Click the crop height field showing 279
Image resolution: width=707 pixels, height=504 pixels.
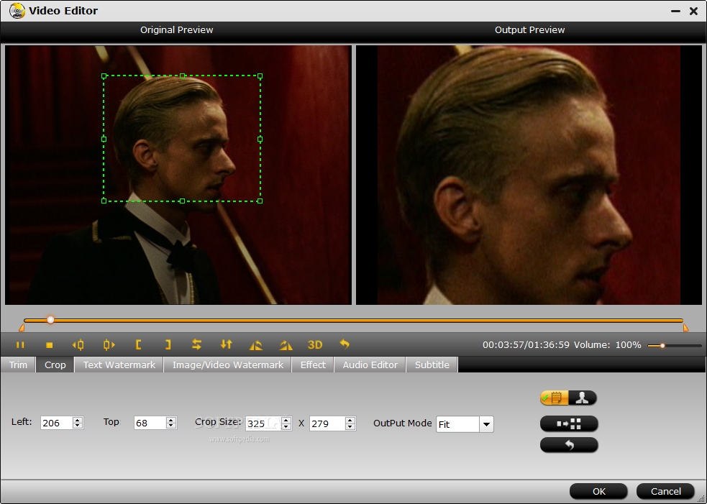pos(327,423)
